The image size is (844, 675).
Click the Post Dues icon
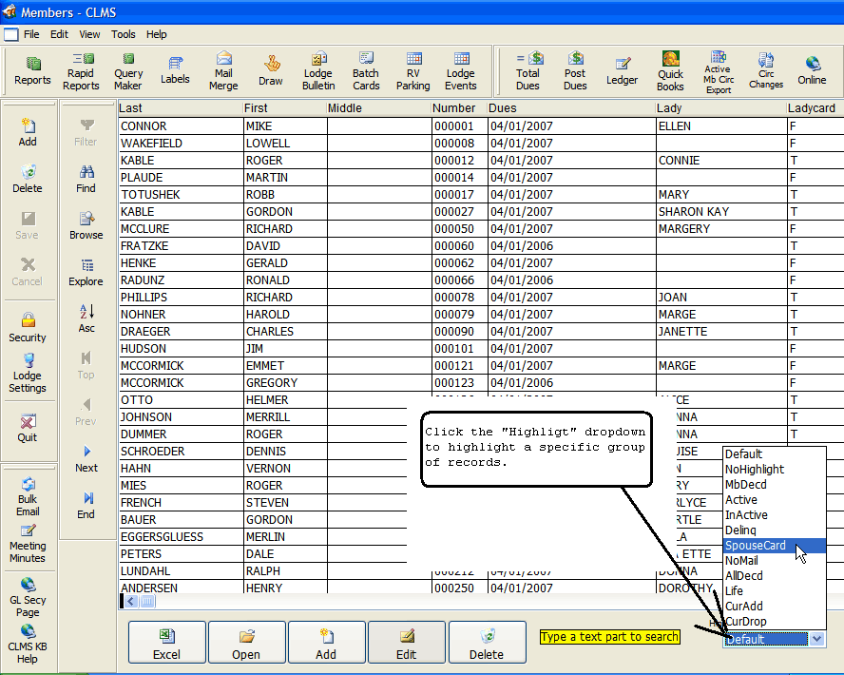[575, 71]
